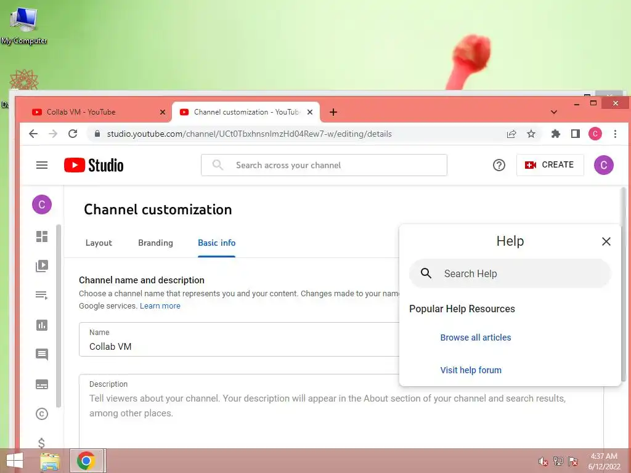This screenshot has height=473, width=631.
Task: Go back with the browser back arrow
Action: pyautogui.click(x=33, y=134)
